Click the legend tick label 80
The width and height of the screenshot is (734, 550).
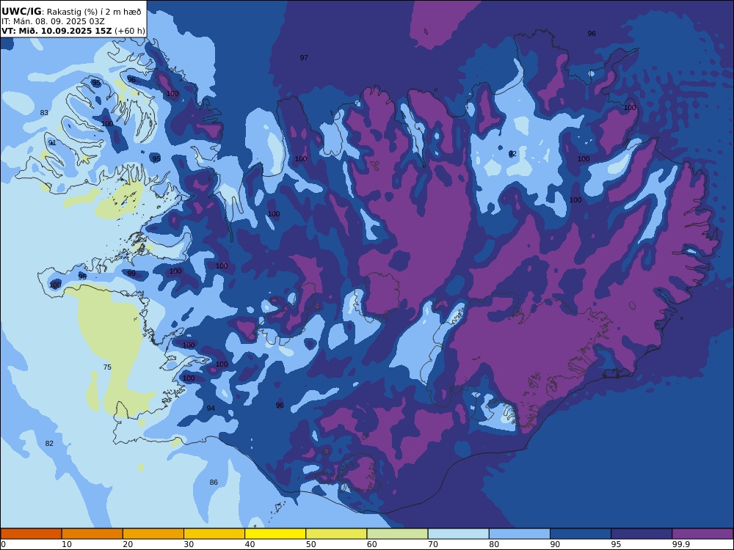(x=494, y=544)
